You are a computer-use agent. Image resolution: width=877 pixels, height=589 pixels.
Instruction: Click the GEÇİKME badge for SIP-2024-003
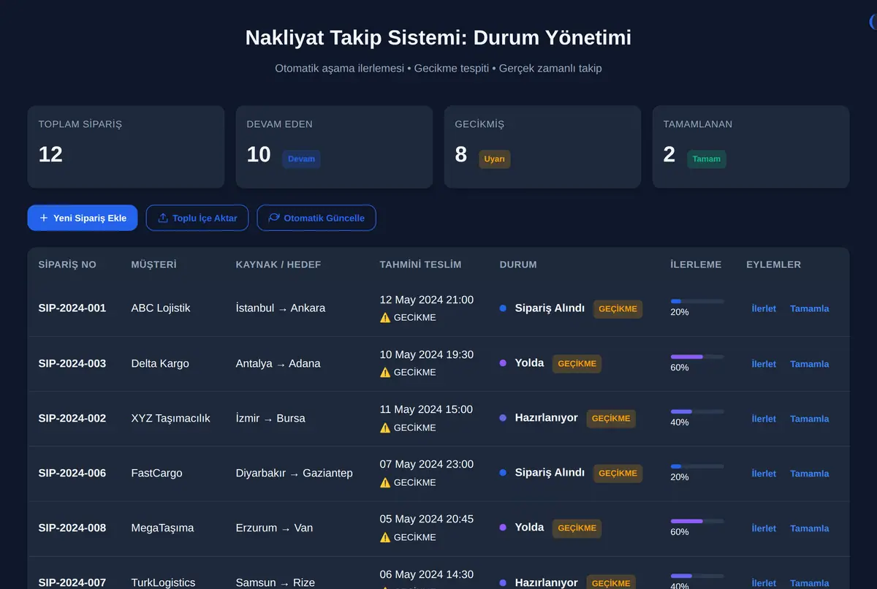tap(577, 364)
